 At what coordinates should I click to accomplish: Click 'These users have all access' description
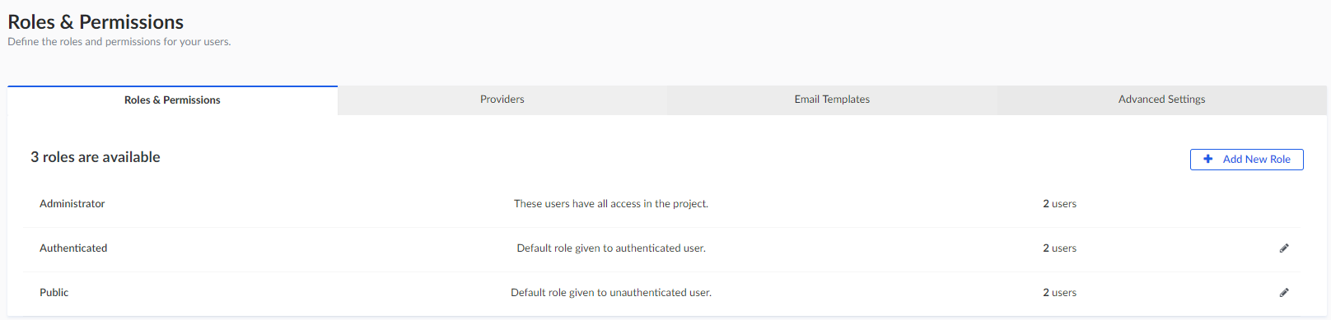pyautogui.click(x=611, y=204)
